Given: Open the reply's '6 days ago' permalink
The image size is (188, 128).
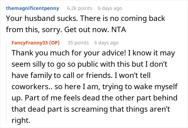Looking at the screenshot, I should click(x=106, y=43).
